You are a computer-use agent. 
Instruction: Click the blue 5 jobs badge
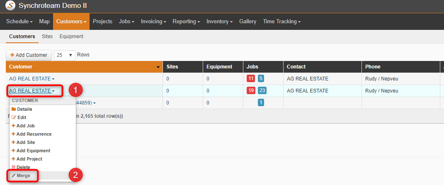[261, 79]
